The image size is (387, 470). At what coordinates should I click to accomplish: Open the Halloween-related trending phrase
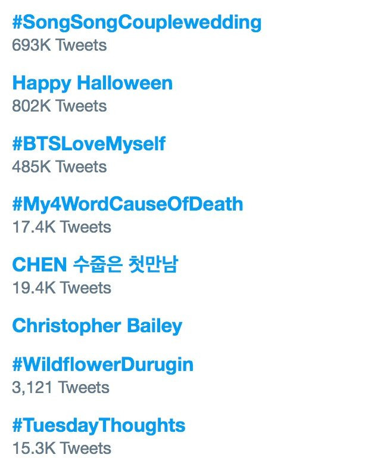pyautogui.click(x=92, y=83)
